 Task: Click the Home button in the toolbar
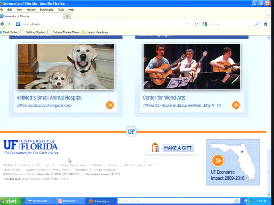click(x=265, y=24)
